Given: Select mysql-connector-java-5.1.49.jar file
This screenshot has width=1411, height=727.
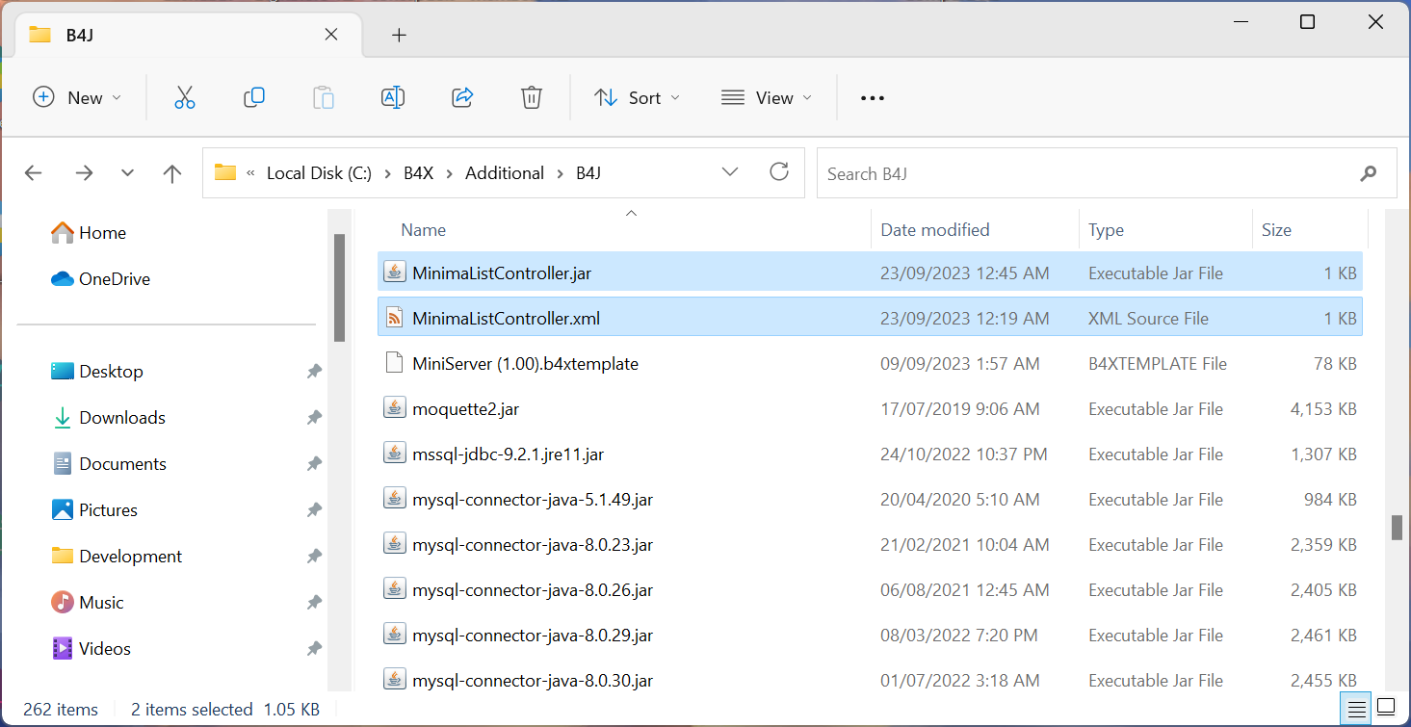Looking at the screenshot, I should click(x=870, y=500).
